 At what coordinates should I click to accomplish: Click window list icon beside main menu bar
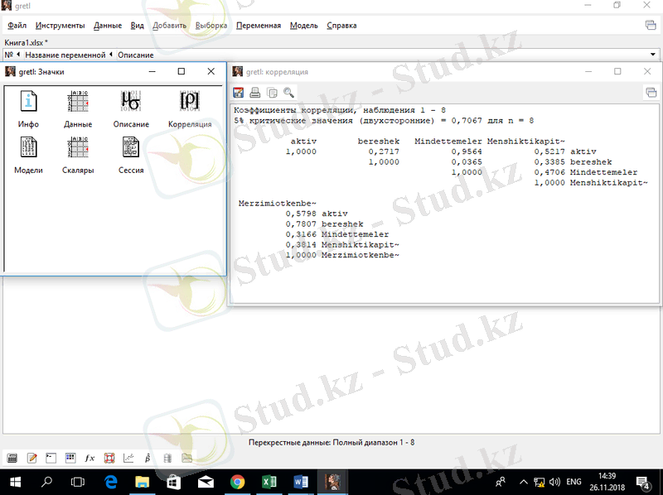click(651, 25)
